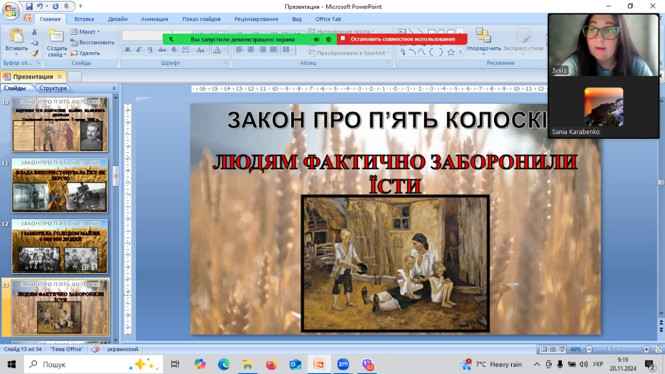Undo the last action

pos(40,6)
